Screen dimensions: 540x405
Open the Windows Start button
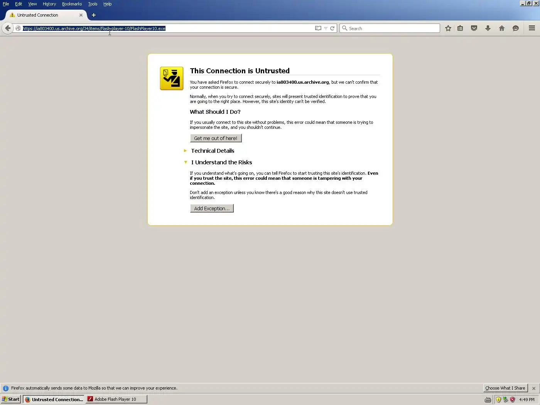[x=11, y=399]
